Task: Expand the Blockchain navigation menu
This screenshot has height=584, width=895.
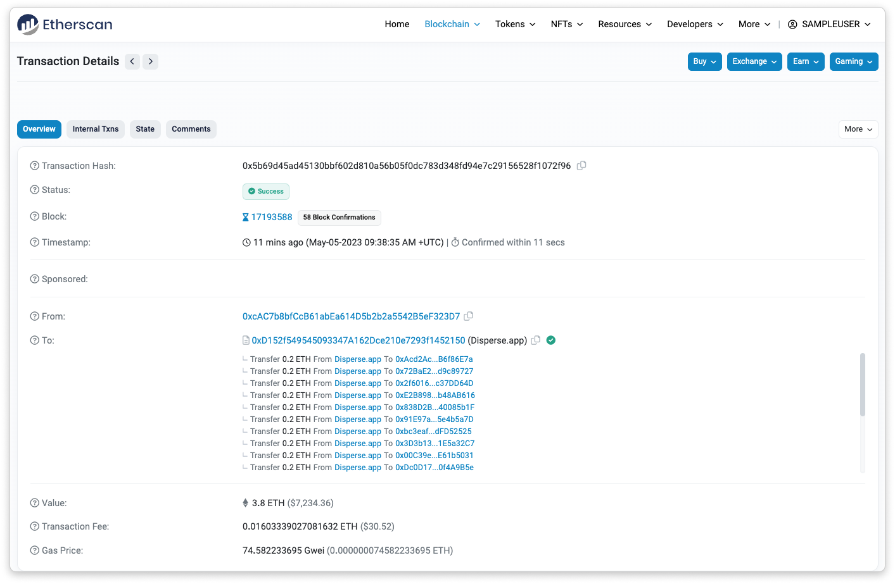Action: (452, 24)
